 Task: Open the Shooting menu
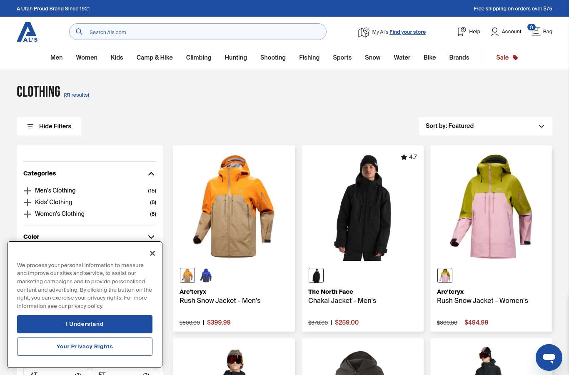pyautogui.click(x=273, y=57)
